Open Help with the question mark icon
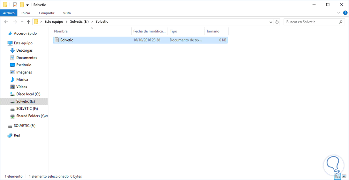Screen dimensions: 349x180 [x=345, y=13]
